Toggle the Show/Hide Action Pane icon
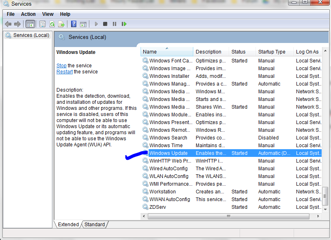331x240 pixels. [83, 24]
